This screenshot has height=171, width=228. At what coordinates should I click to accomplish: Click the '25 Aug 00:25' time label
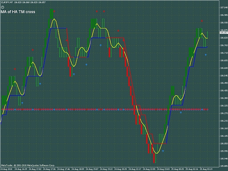[x=178, y=169]
